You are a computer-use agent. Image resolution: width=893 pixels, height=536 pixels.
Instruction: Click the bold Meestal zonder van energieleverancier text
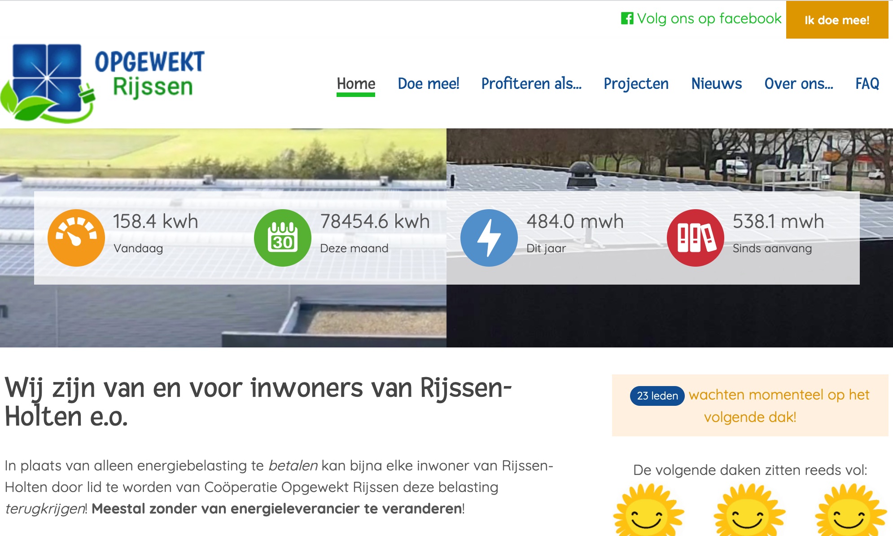[277, 509]
